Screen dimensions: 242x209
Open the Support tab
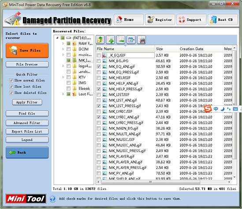point(191,19)
